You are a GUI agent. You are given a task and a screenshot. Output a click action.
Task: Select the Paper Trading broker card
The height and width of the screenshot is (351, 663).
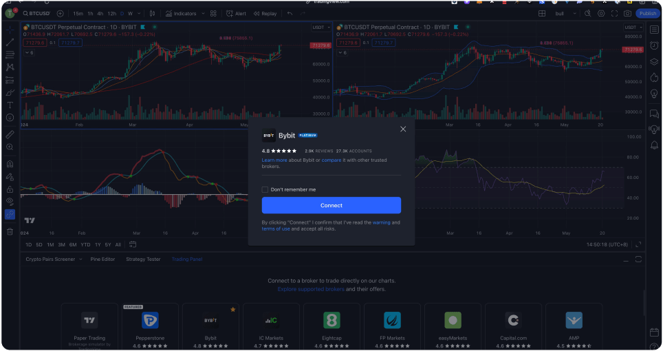coord(89,326)
